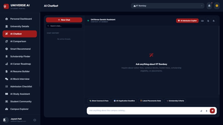The image size is (223, 125).
Task: Click the AI Chatbot page title
Action: pos(51,6)
